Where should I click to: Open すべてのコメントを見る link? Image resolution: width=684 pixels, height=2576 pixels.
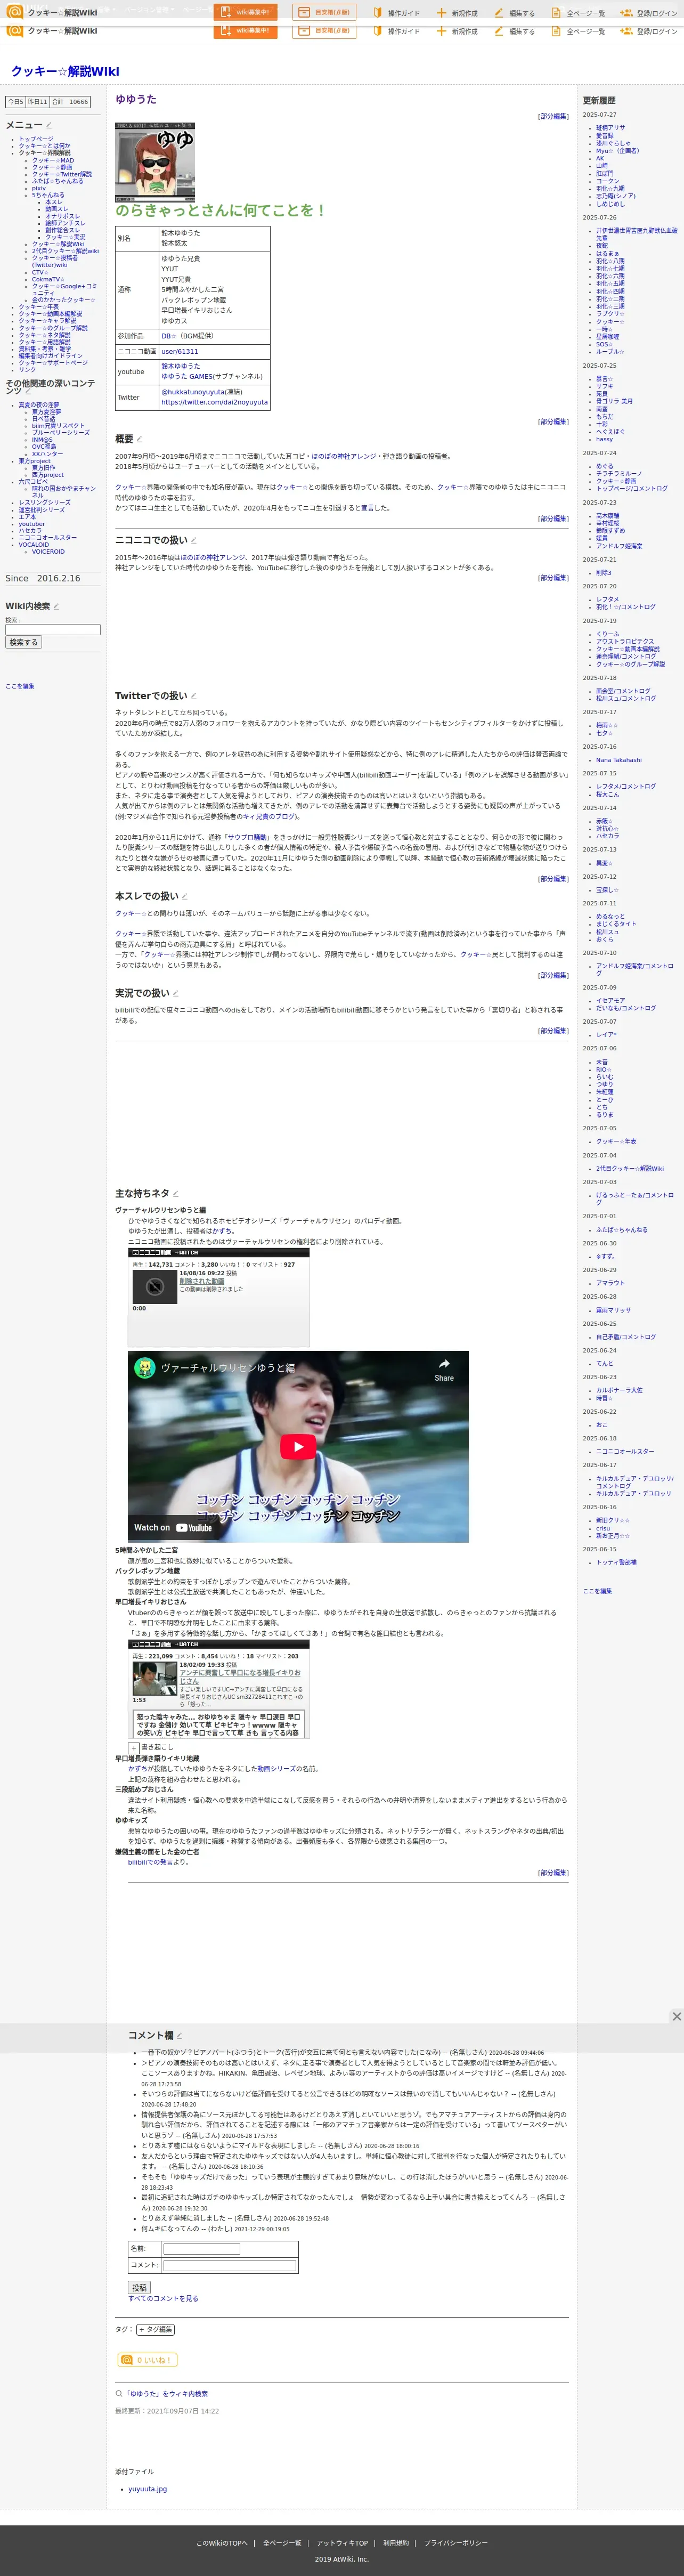[163, 2299]
